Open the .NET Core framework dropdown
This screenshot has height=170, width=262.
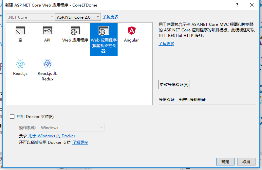[x=30, y=17]
